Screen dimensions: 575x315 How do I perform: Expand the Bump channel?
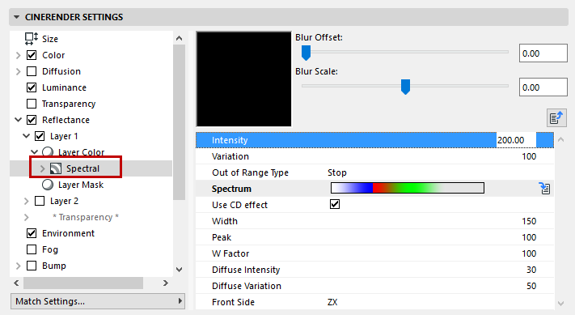(18, 266)
